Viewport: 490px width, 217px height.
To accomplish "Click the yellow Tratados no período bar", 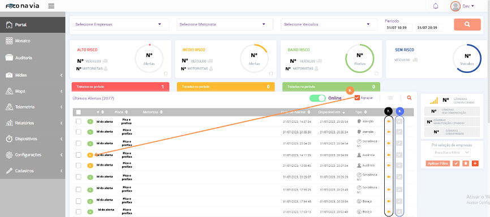I will 226,87.
